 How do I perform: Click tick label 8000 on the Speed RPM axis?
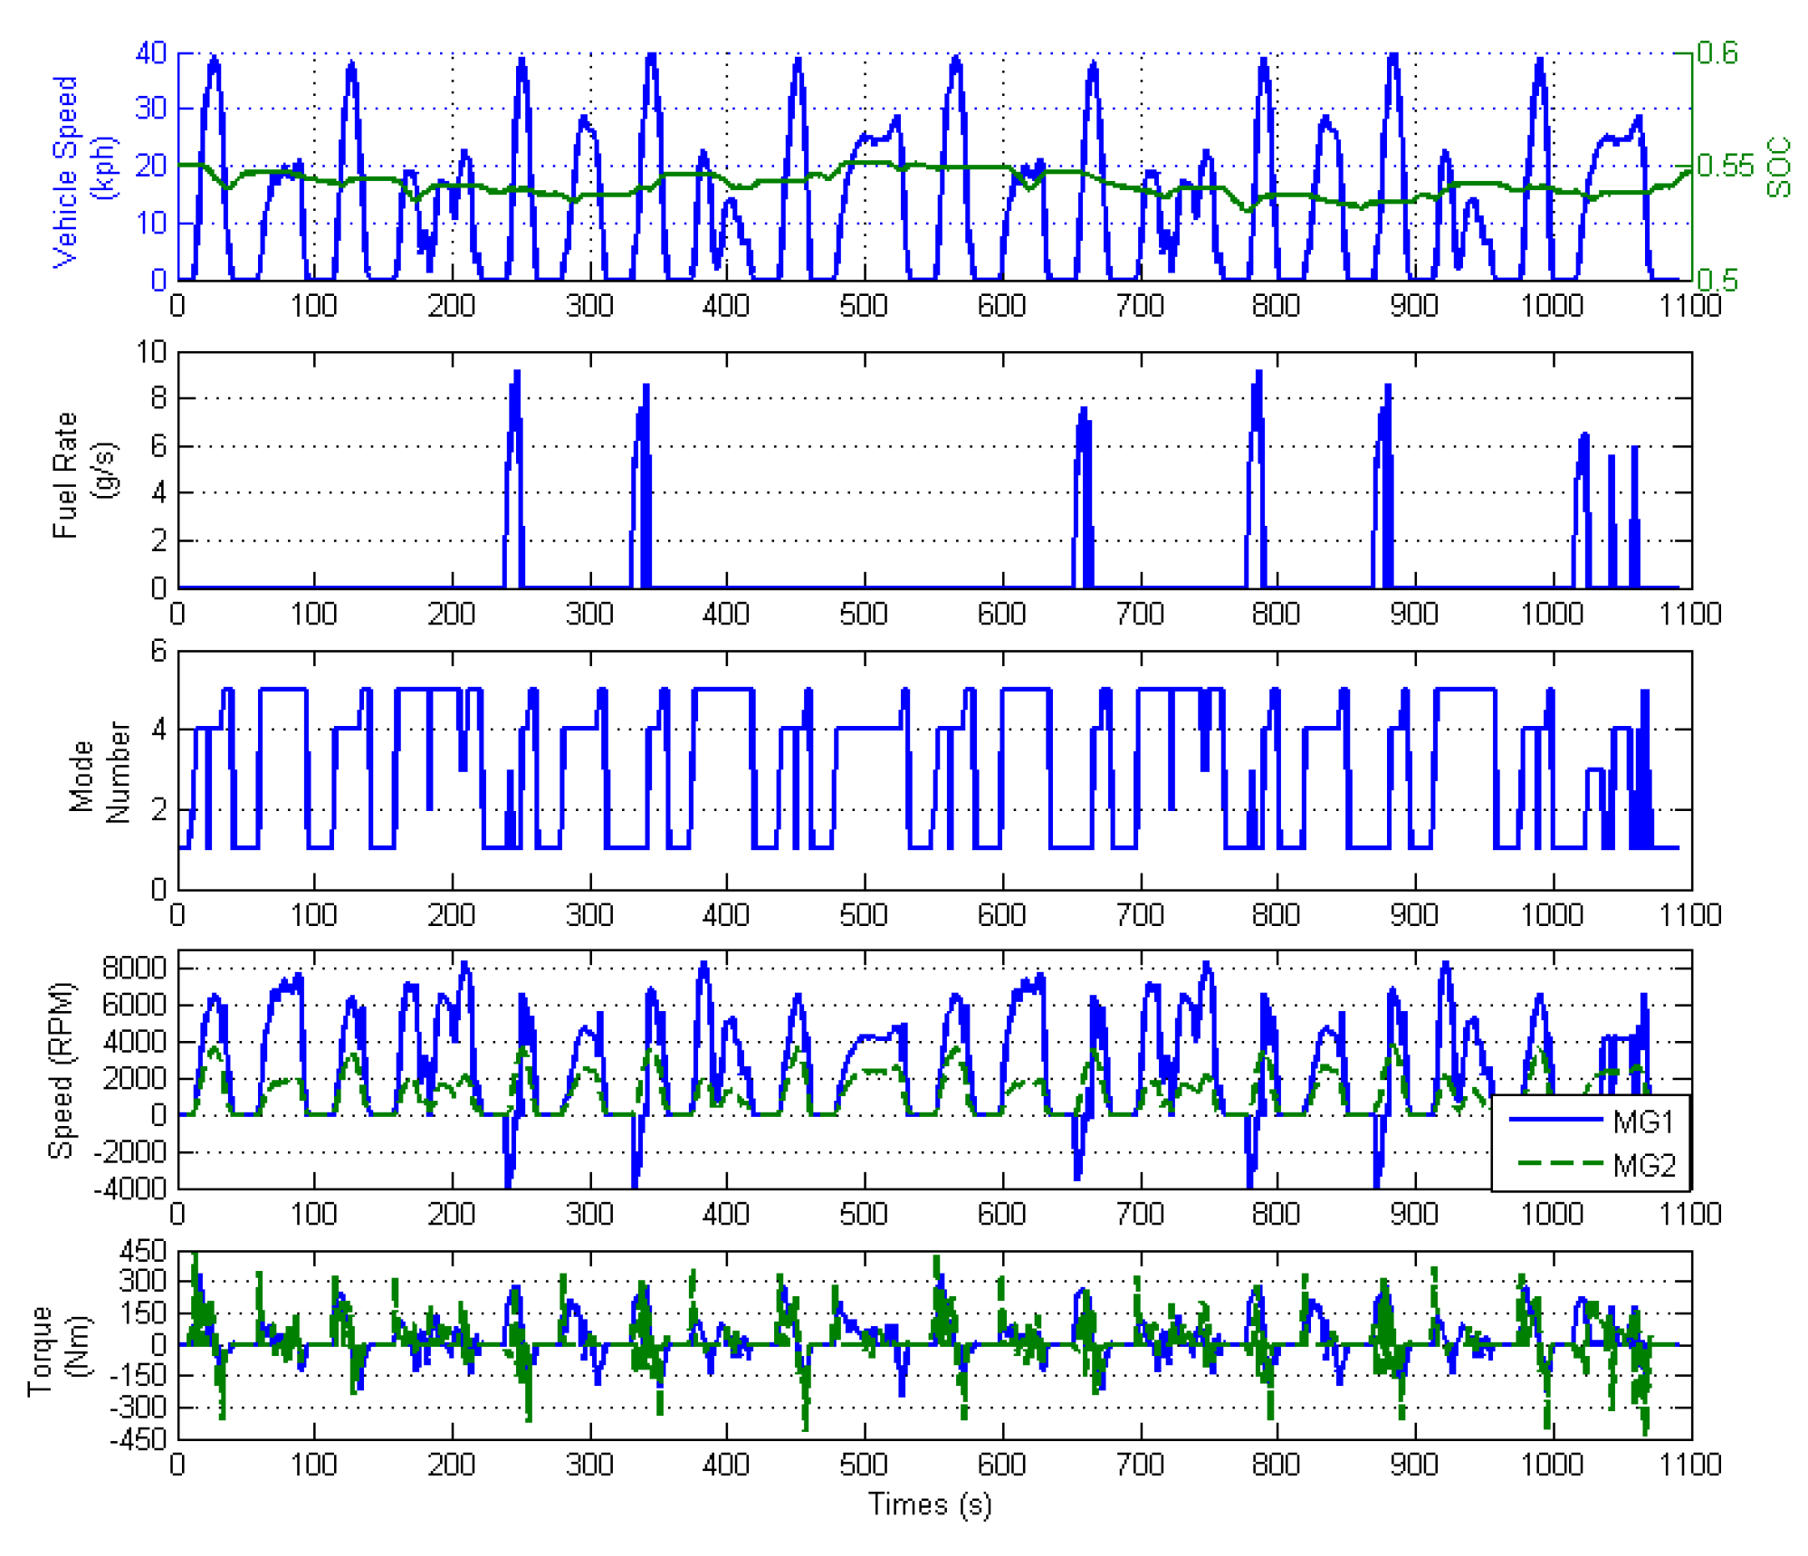[134, 968]
